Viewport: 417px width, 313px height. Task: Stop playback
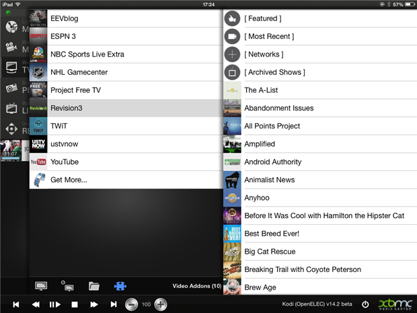click(75, 304)
